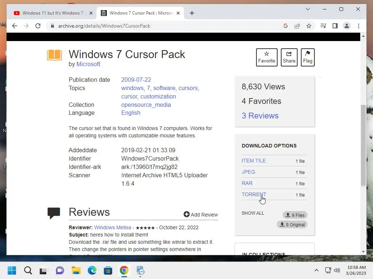Open the opensource_media collection link
This screenshot has width=373, height=279.
pos(146,105)
